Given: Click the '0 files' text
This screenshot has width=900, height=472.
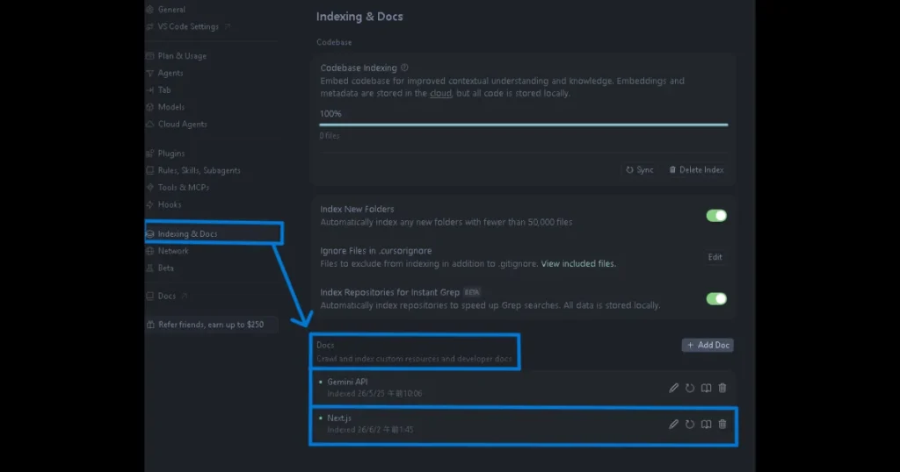Looking at the screenshot, I should pos(330,136).
